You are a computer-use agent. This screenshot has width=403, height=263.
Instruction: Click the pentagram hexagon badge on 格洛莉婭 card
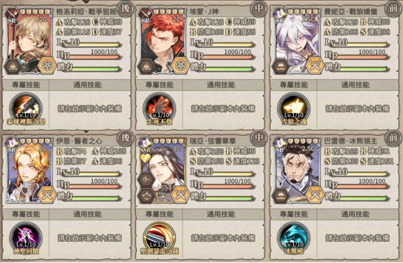coord(47,66)
